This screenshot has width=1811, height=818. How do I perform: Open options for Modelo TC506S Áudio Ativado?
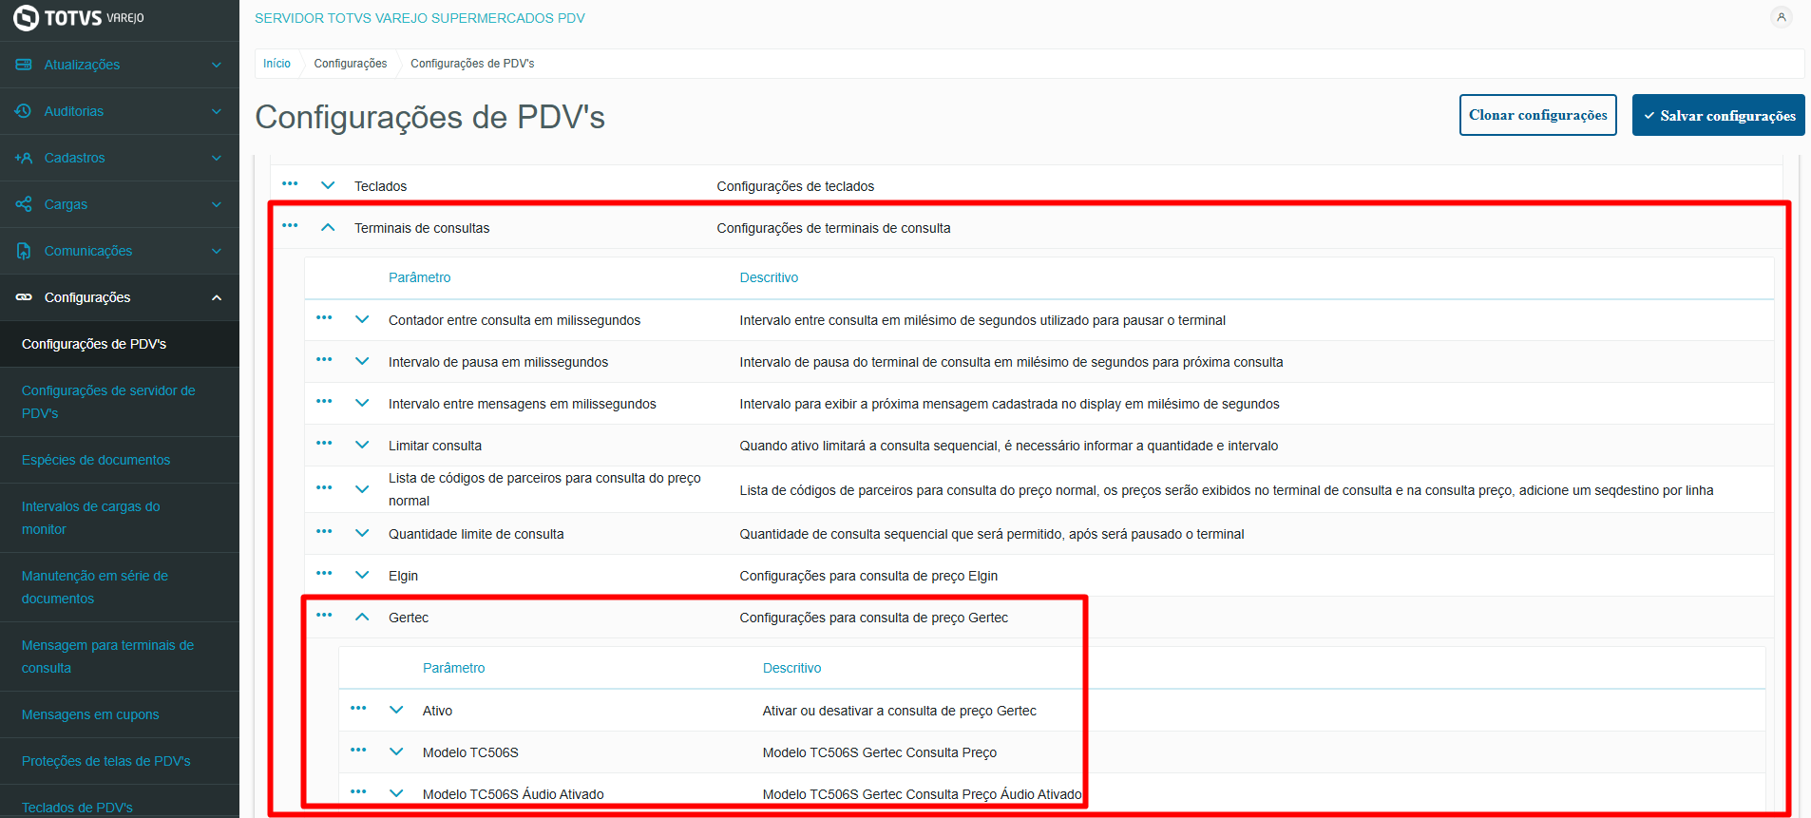(358, 792)
